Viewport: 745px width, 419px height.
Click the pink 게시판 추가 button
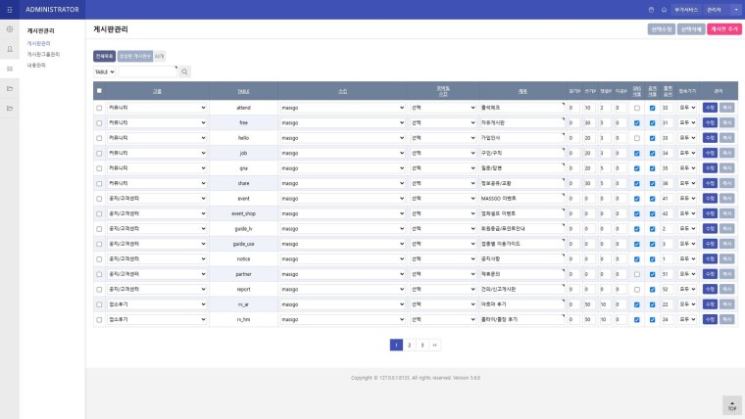(724, 29)
